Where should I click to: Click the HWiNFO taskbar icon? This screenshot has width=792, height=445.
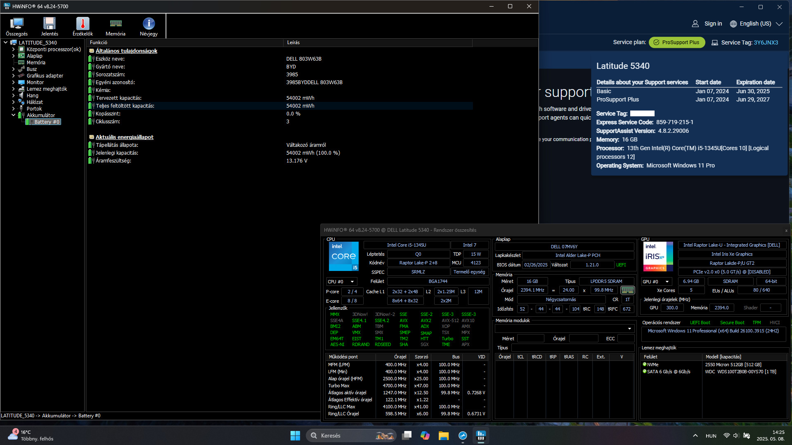481,436
